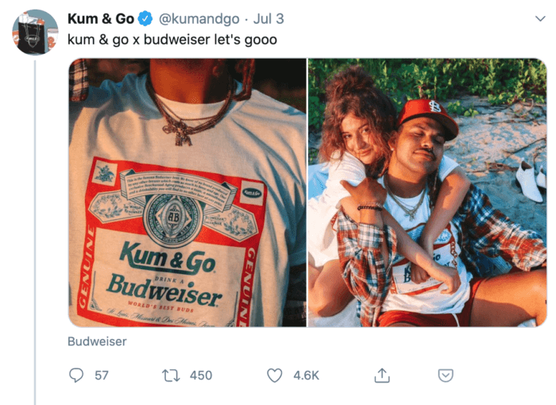Open the left T-shirt close-up photo

click(187, 192)
